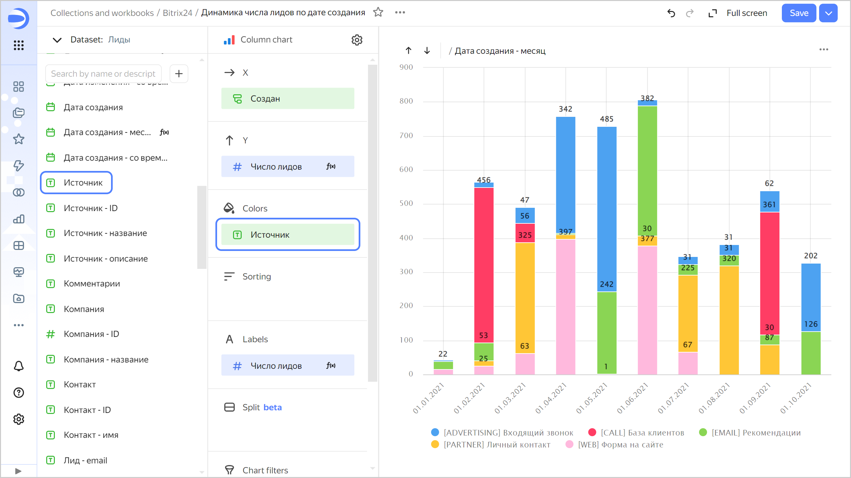851x478 pixels.
Task: Click the notifications bell icon
Action: pos(19,366)
